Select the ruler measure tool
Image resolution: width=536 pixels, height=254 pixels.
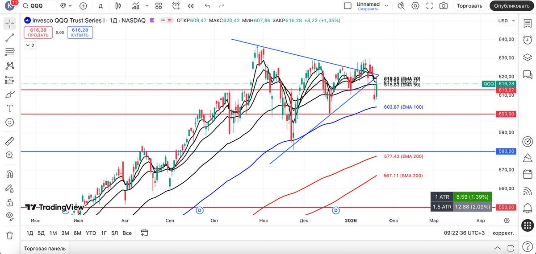click(x=10, y=141)
